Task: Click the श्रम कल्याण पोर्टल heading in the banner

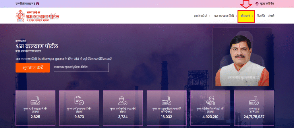Action: coord(37,46)
